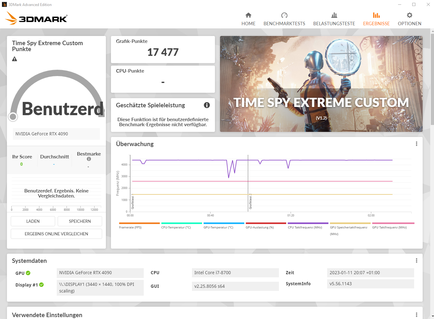This screenshot has width=434, height=319.
Task: Click the NVIDIA GeForce RTX 4090 field under the gauge
Action: coord(56,134)
